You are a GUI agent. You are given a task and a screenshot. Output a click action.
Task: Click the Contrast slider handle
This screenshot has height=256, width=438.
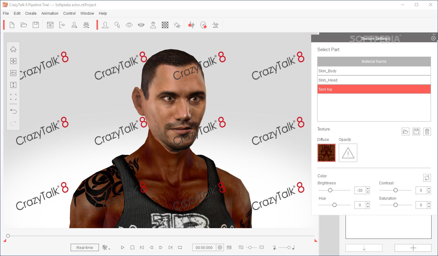[396, 190]
